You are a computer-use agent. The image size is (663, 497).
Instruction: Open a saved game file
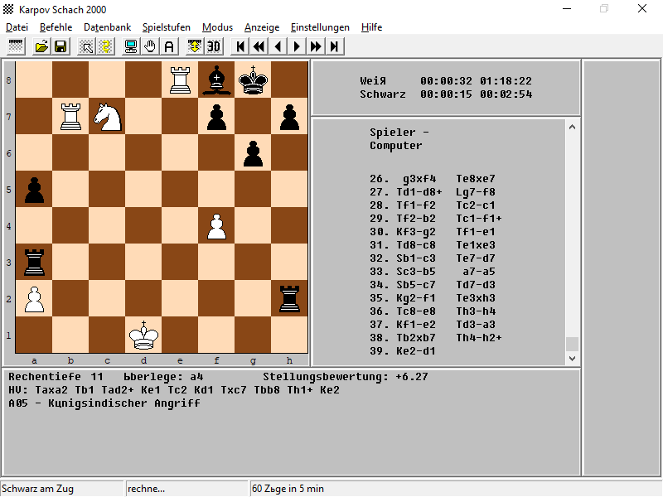coord(41,46)
